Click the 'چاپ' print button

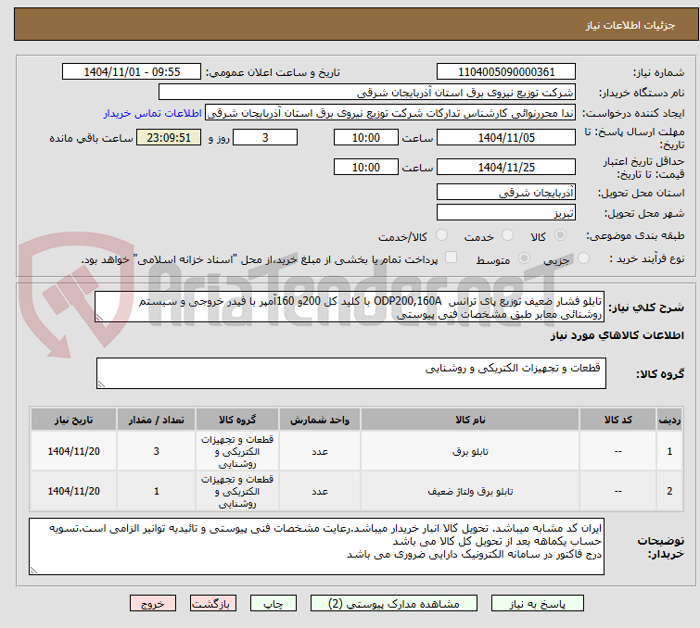coord(274,604)
